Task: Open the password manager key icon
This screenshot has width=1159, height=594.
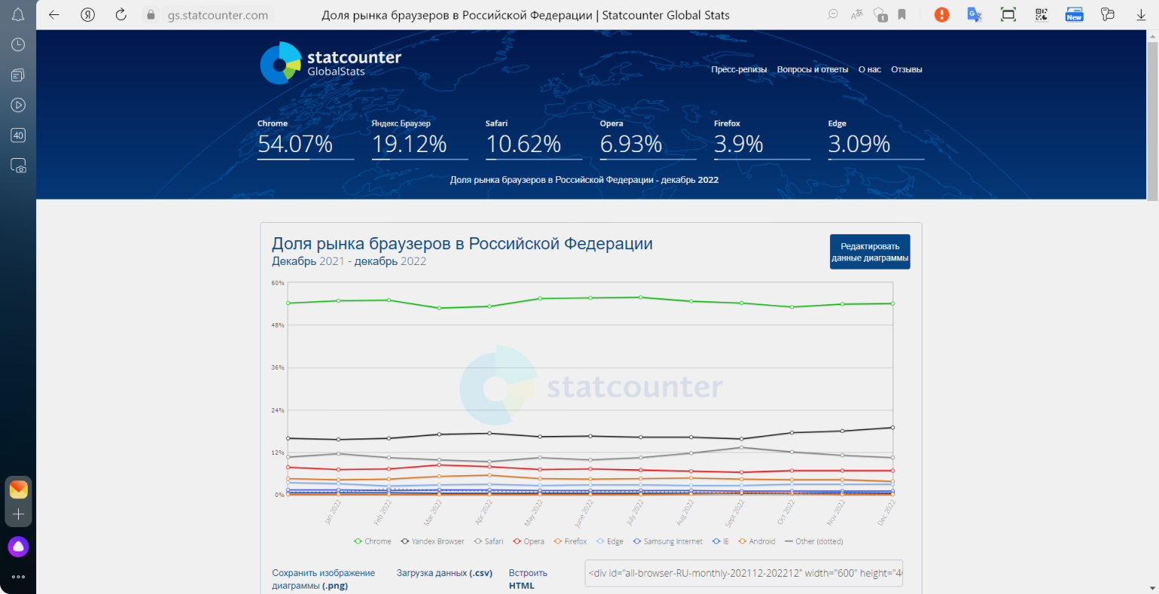Action: (1107, 14)
